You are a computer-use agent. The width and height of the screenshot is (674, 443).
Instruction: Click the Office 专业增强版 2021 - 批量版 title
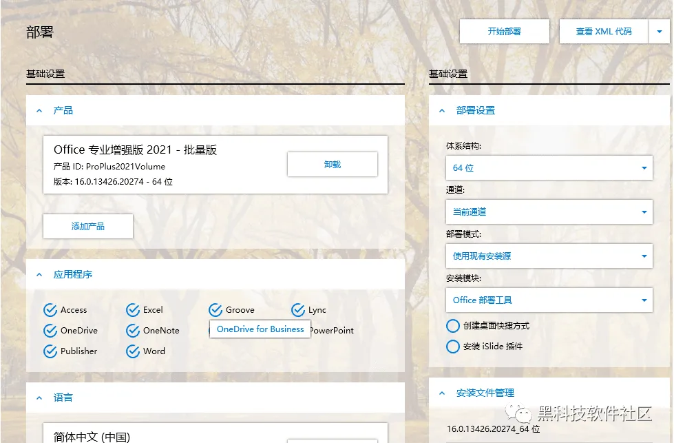click(x=135, y=150)
